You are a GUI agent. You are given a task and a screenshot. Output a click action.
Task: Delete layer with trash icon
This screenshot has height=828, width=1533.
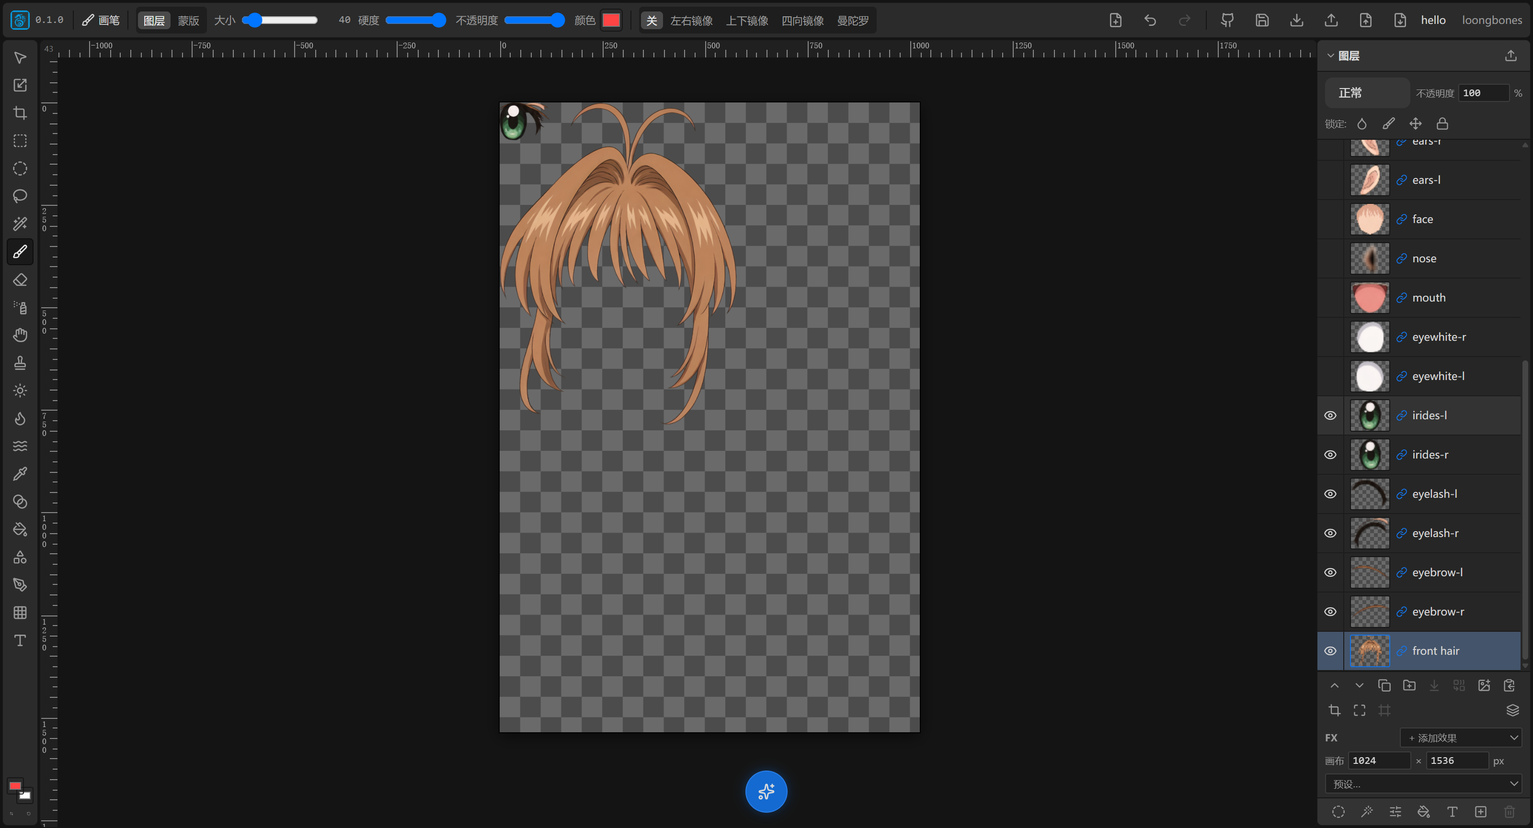tap(1509, 812)
